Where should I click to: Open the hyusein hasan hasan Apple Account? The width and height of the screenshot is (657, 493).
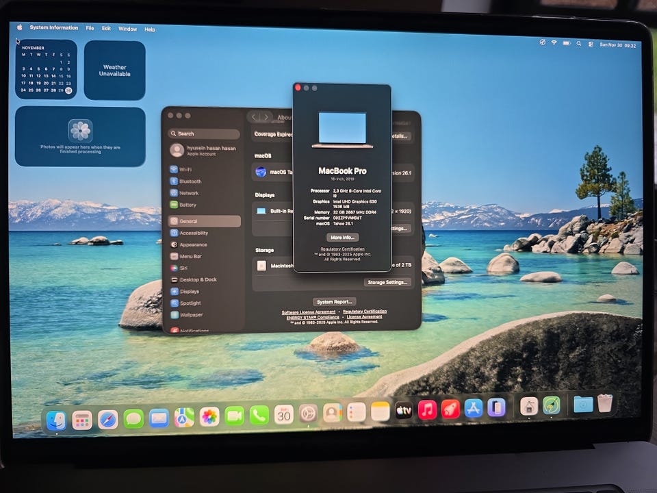(x=204, y=151)
